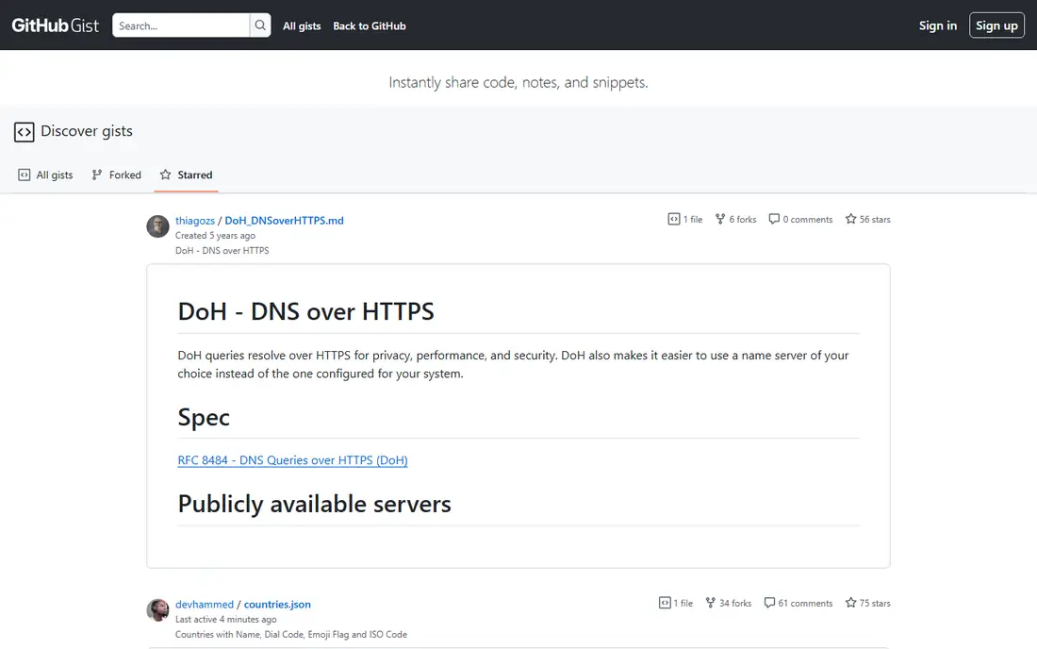Click fork icon beside 6 forks
The height and width of the screenshot is (649, 1037).
point(720,219)
